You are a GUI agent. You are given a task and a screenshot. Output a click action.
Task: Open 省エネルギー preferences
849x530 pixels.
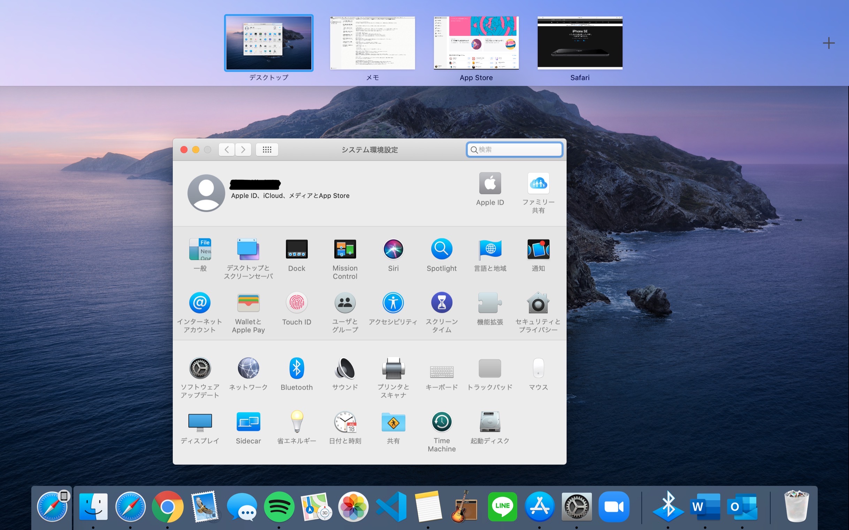pos(297,422)
